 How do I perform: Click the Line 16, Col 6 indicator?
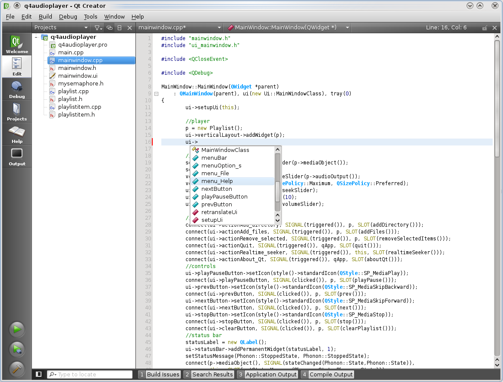(446, 28)
